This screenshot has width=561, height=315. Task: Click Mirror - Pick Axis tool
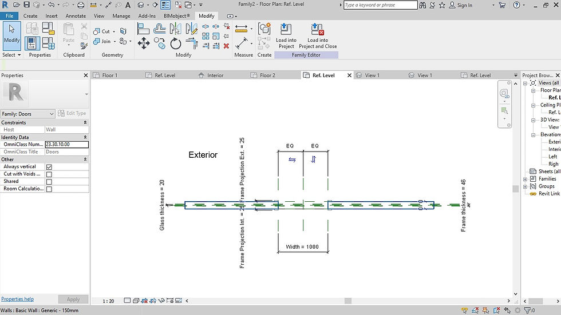(x=176, y=29)
